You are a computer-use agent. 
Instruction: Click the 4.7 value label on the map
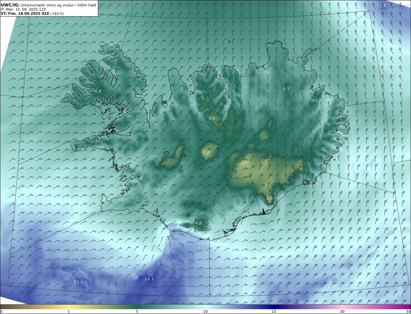tap(76, 147)
